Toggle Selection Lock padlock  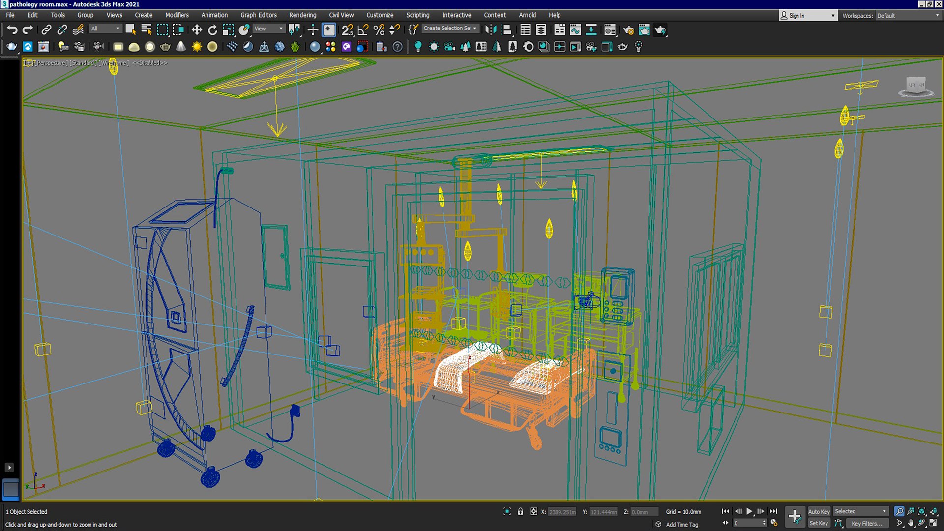tap(520, 512)
